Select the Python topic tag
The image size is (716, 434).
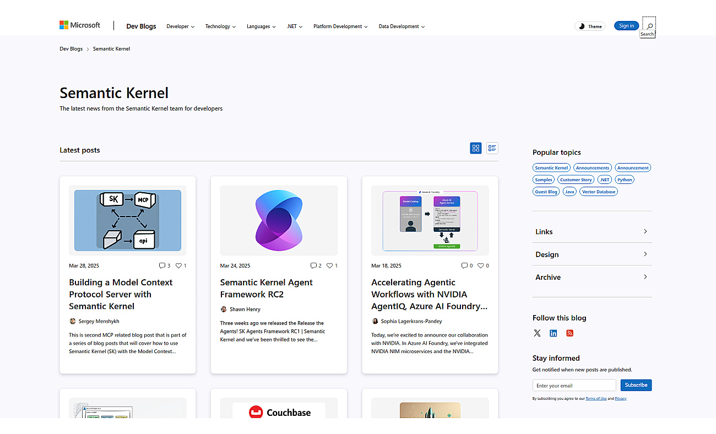[625, 180]
